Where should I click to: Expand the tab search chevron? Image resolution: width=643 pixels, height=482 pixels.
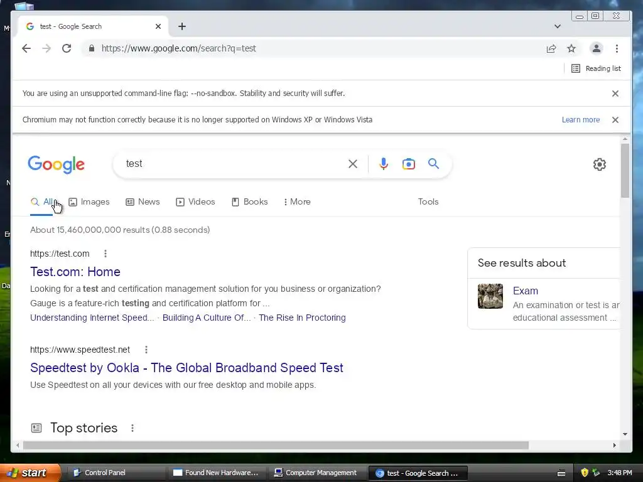[558, 26]
